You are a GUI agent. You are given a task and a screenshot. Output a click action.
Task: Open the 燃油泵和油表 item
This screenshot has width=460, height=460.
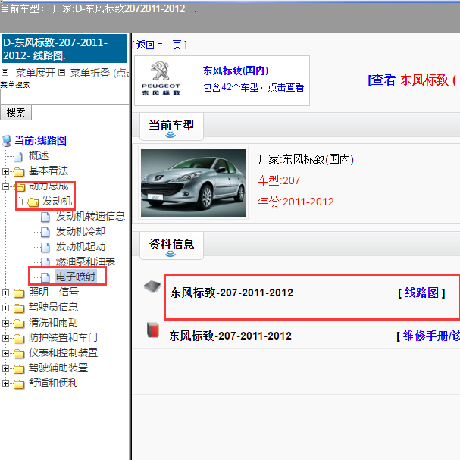(86, 261)
